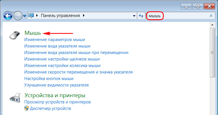This screenshot has width=218, height=115.
Task: Open Улучшение видимости указателя
Action: tap(56, 85)
